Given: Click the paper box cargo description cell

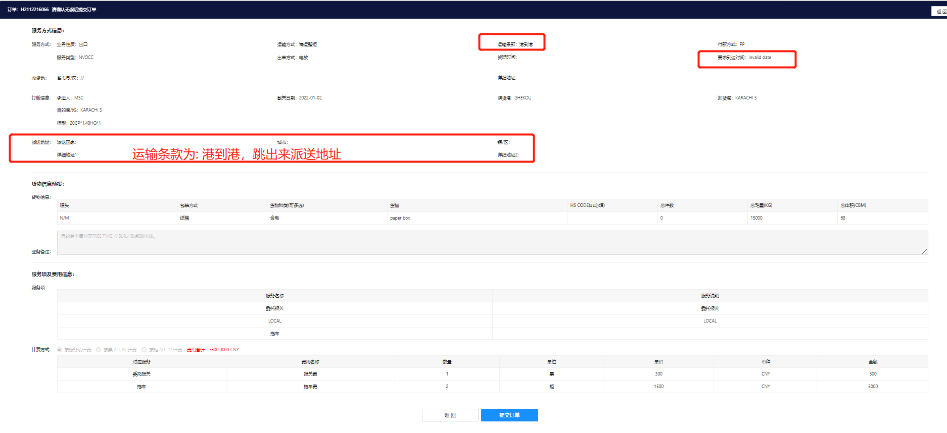Looking at the screenshot, I should 400,218.
